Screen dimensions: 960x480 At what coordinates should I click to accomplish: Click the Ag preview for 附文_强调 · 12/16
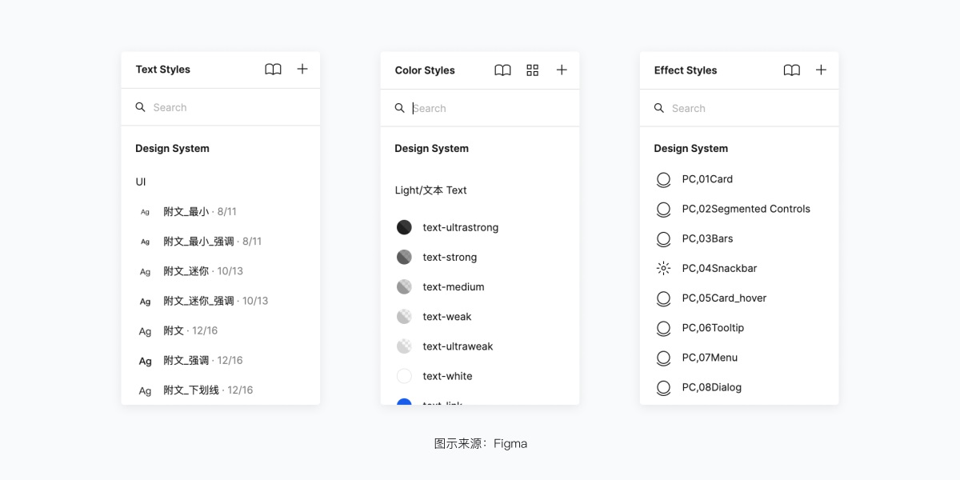[145, 361]
